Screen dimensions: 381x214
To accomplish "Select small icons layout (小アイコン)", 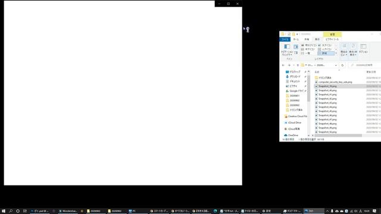I will pos(325,49).
